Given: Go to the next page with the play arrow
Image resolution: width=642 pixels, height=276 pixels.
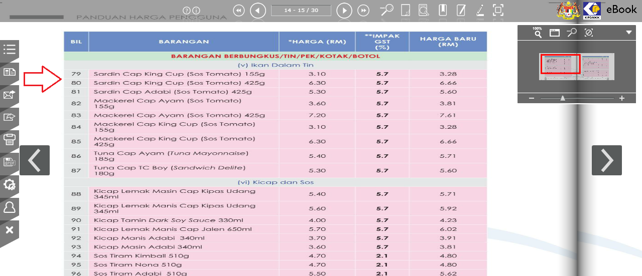Looking at the screenshot, I should point(344,10).
